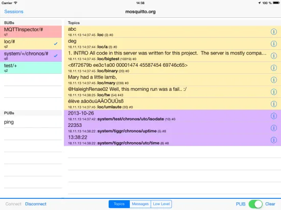Switch to the Messages tab
This screenshot has height=210, width=281.
pos(140,204)
